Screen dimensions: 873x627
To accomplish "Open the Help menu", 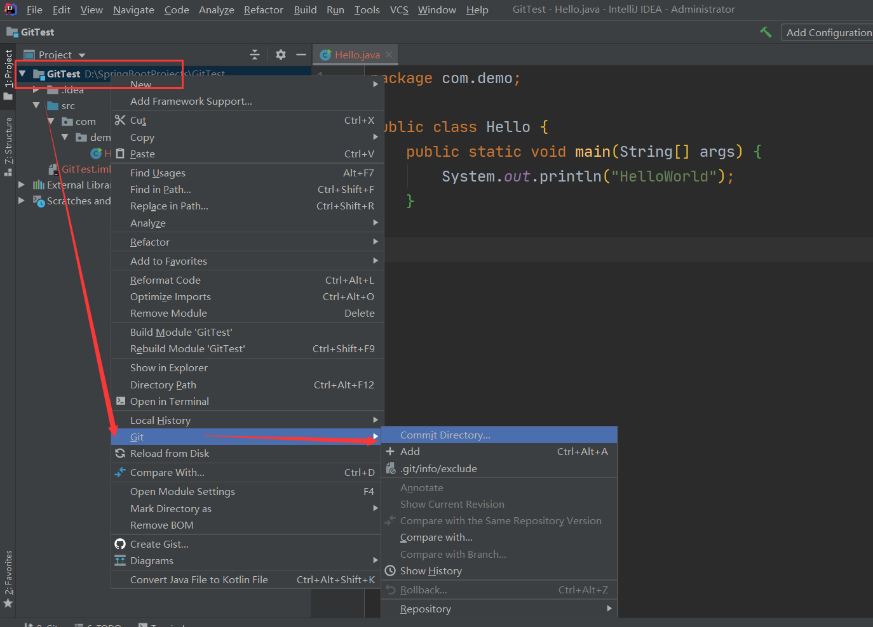I will [477, 10].
